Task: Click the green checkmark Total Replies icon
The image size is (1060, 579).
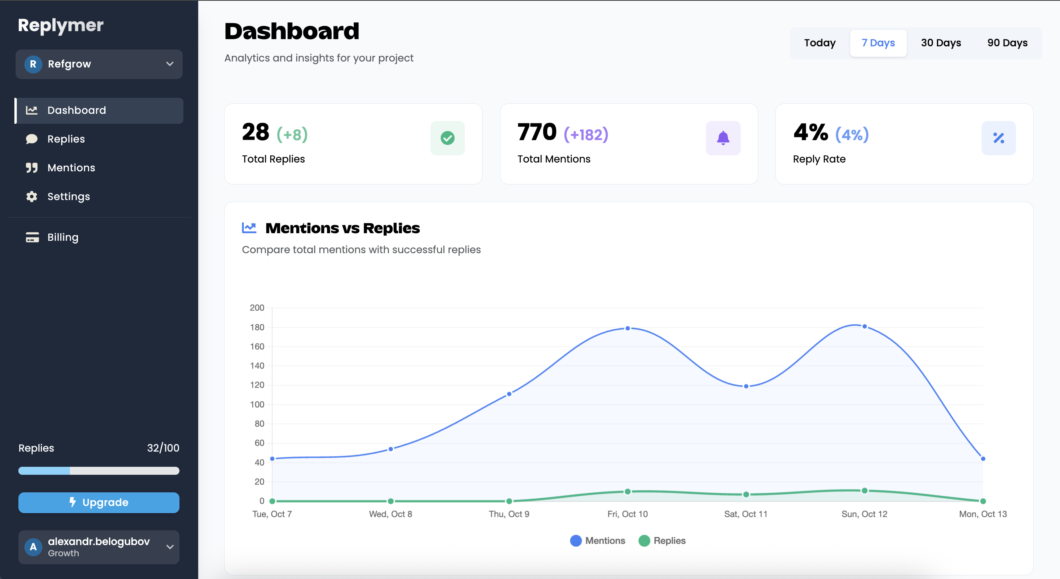Action: [x=447, y=138]
